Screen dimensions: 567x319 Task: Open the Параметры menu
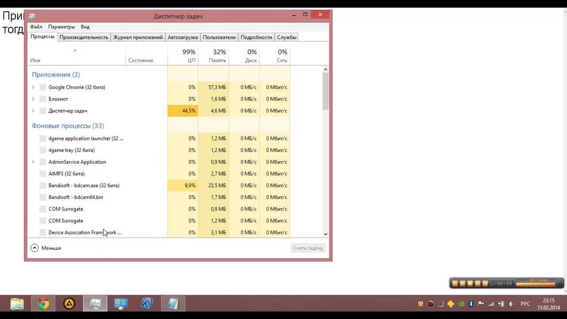(62, 27)
